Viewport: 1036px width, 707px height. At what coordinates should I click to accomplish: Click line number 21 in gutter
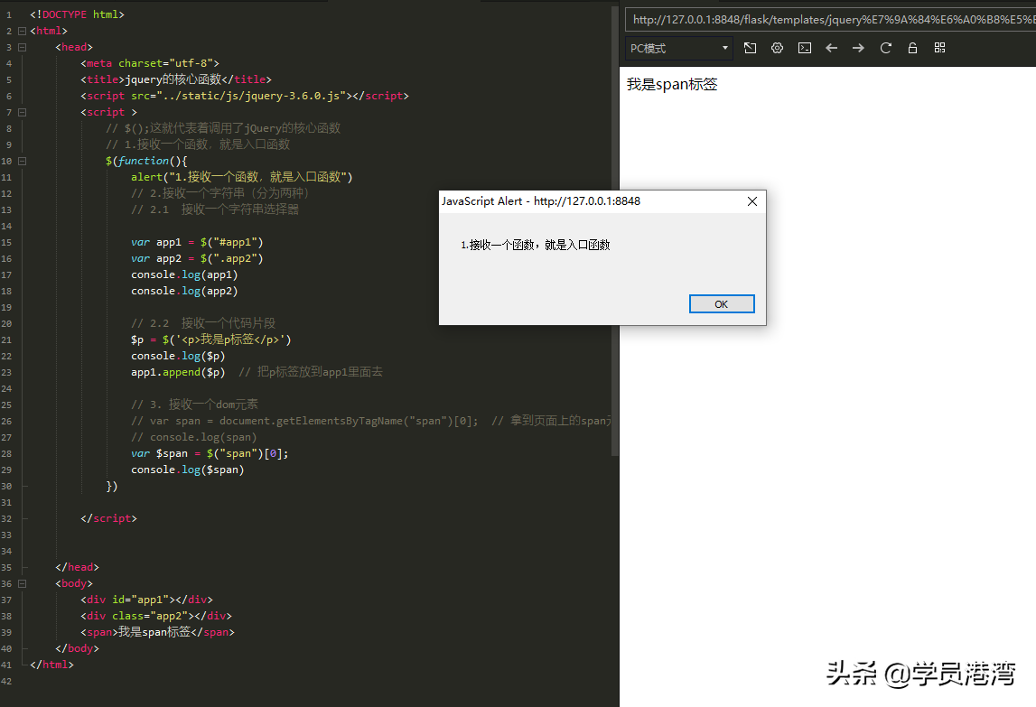click(6, 340)
